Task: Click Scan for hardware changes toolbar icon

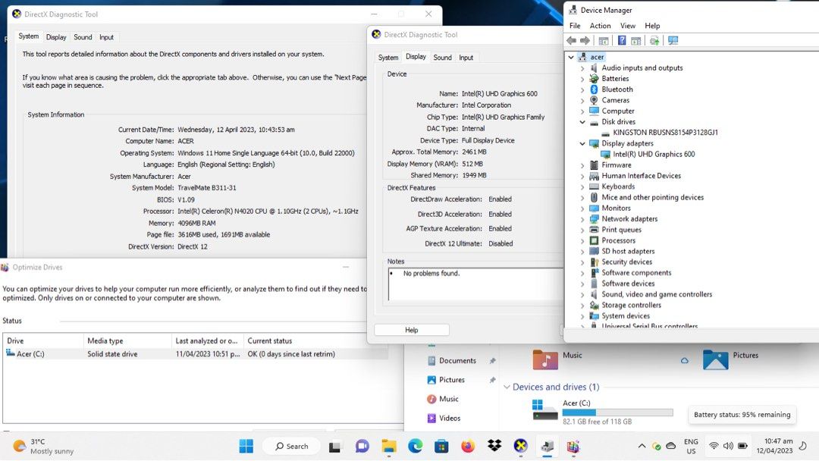Action: point(673,40)
